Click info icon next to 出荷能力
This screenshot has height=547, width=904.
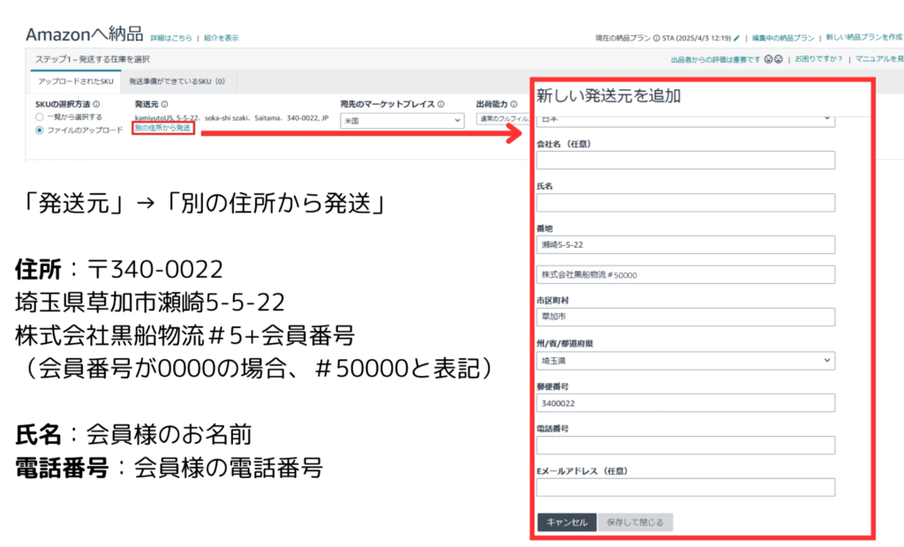515,104
